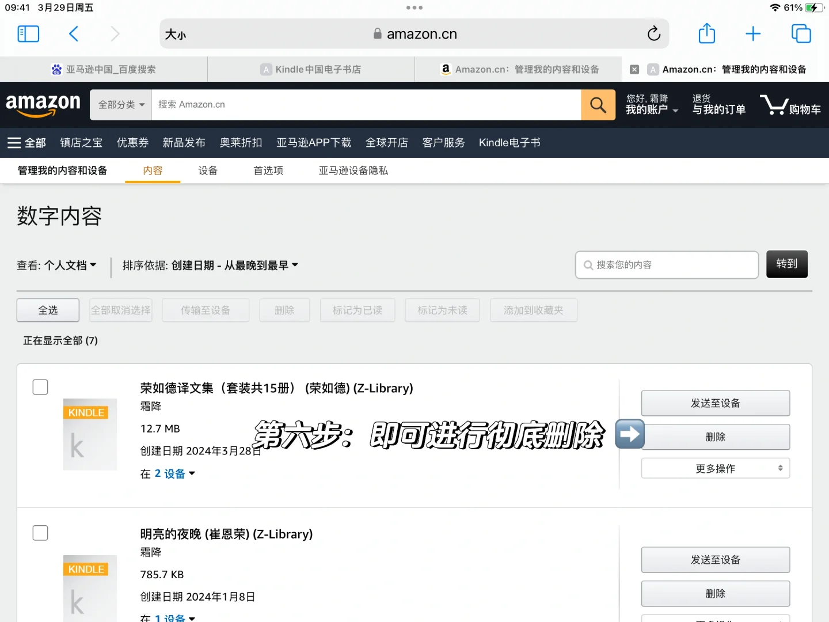Close the active 管理我的内容和设备 tab
Screen dimensions: 829x622
pos(634,69)
